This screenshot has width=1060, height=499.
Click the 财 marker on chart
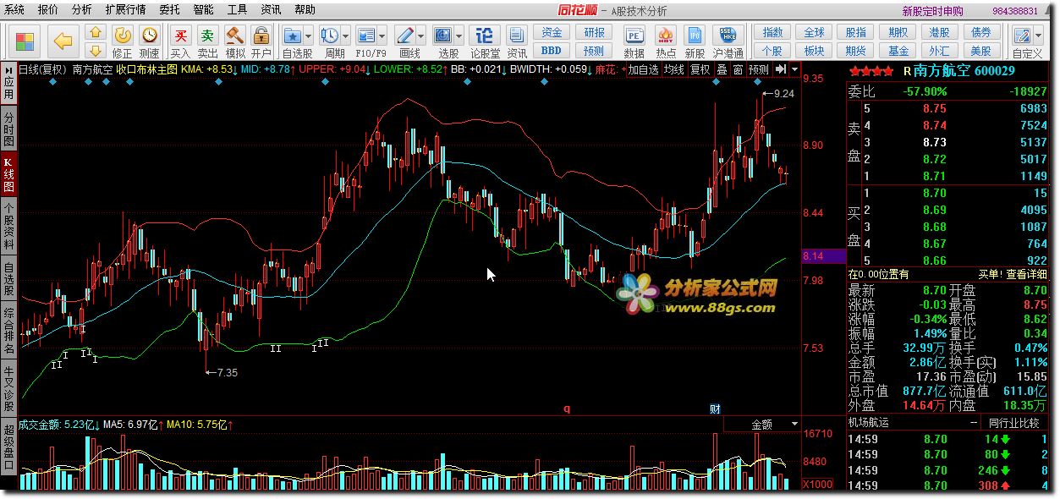coord(715,409)
